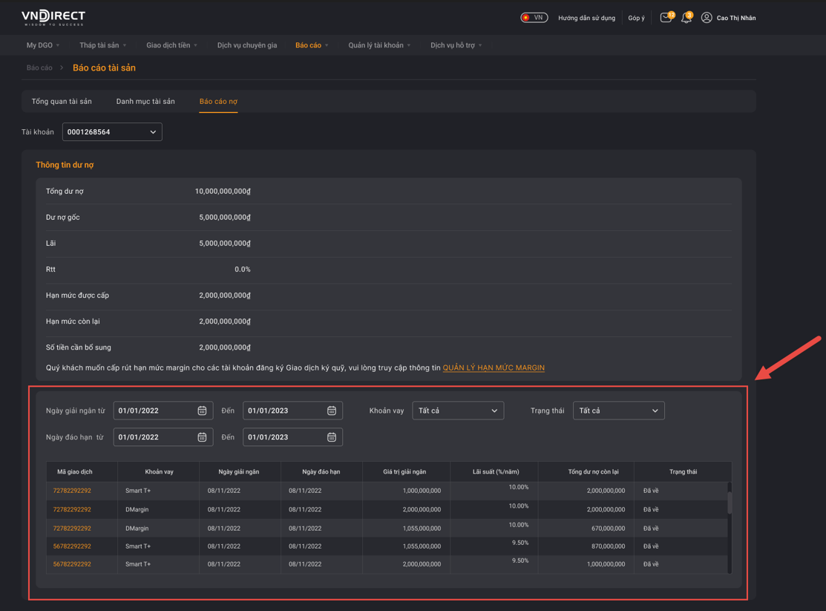Click Tổng dư nợ value 10,000,000,000₫
826x611 pixels.
[x=223, y=192]
